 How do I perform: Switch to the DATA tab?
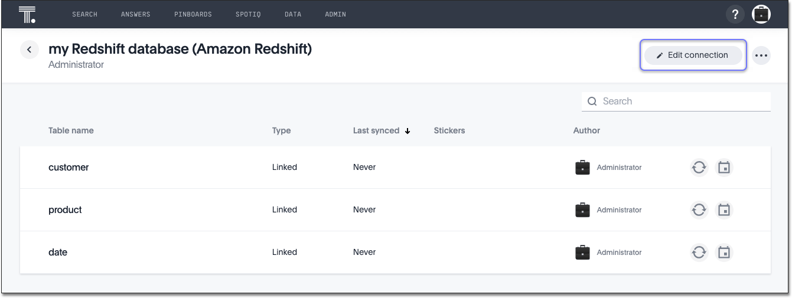click(x=292, y=14)
